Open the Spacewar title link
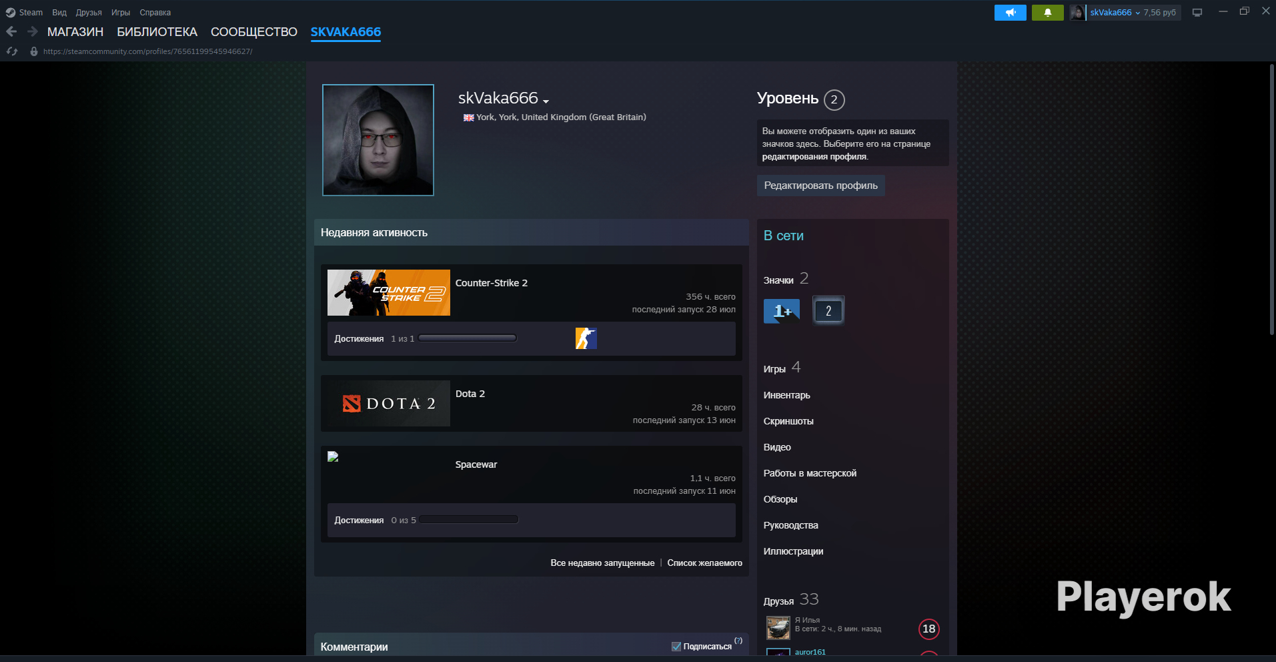Screen dimensions: 1276x662 [x=476, y=464]
